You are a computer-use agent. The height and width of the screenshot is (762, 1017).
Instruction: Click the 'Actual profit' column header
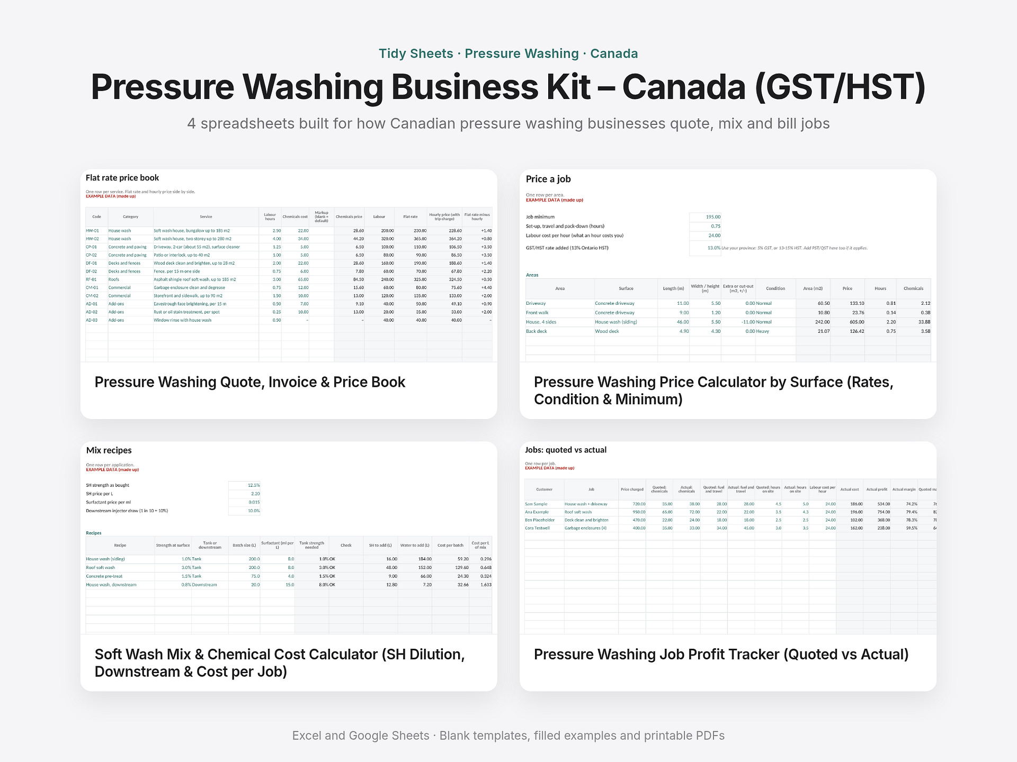[x=877, y=489]
